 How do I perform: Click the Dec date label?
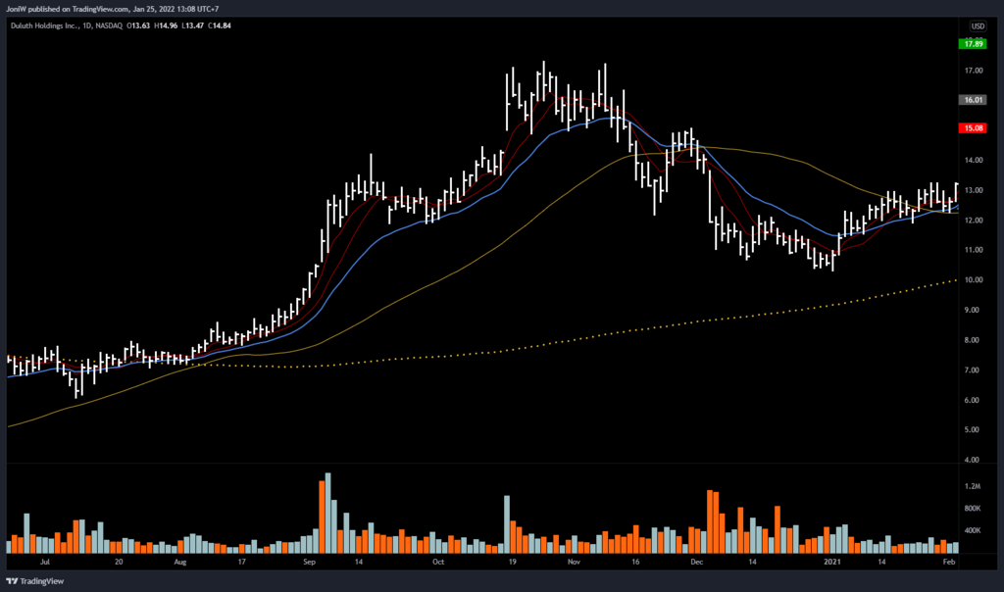(x=696, y=564)
